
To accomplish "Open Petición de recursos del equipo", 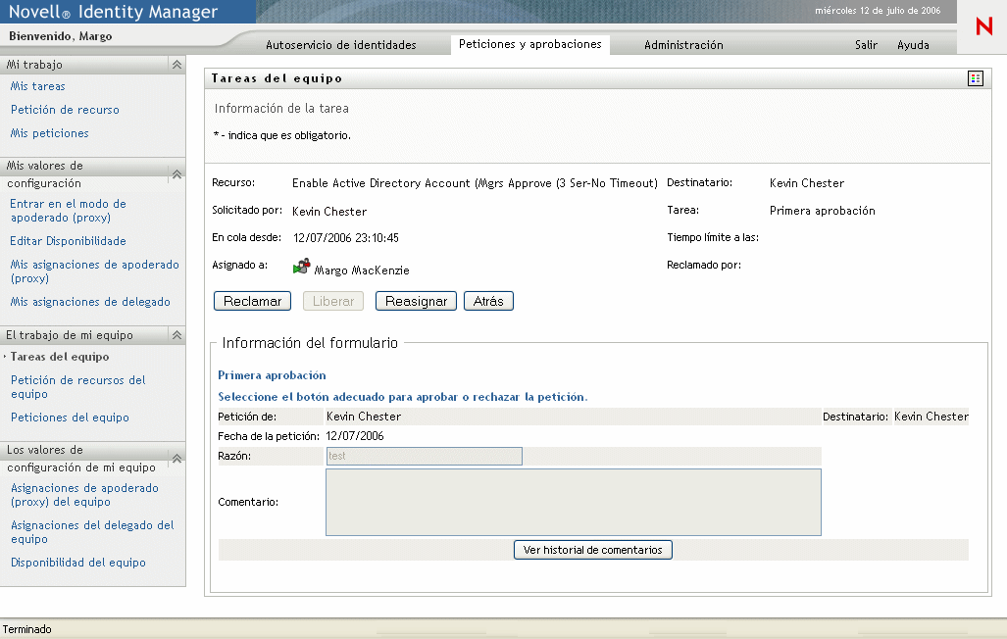I will tap(77, 387).
